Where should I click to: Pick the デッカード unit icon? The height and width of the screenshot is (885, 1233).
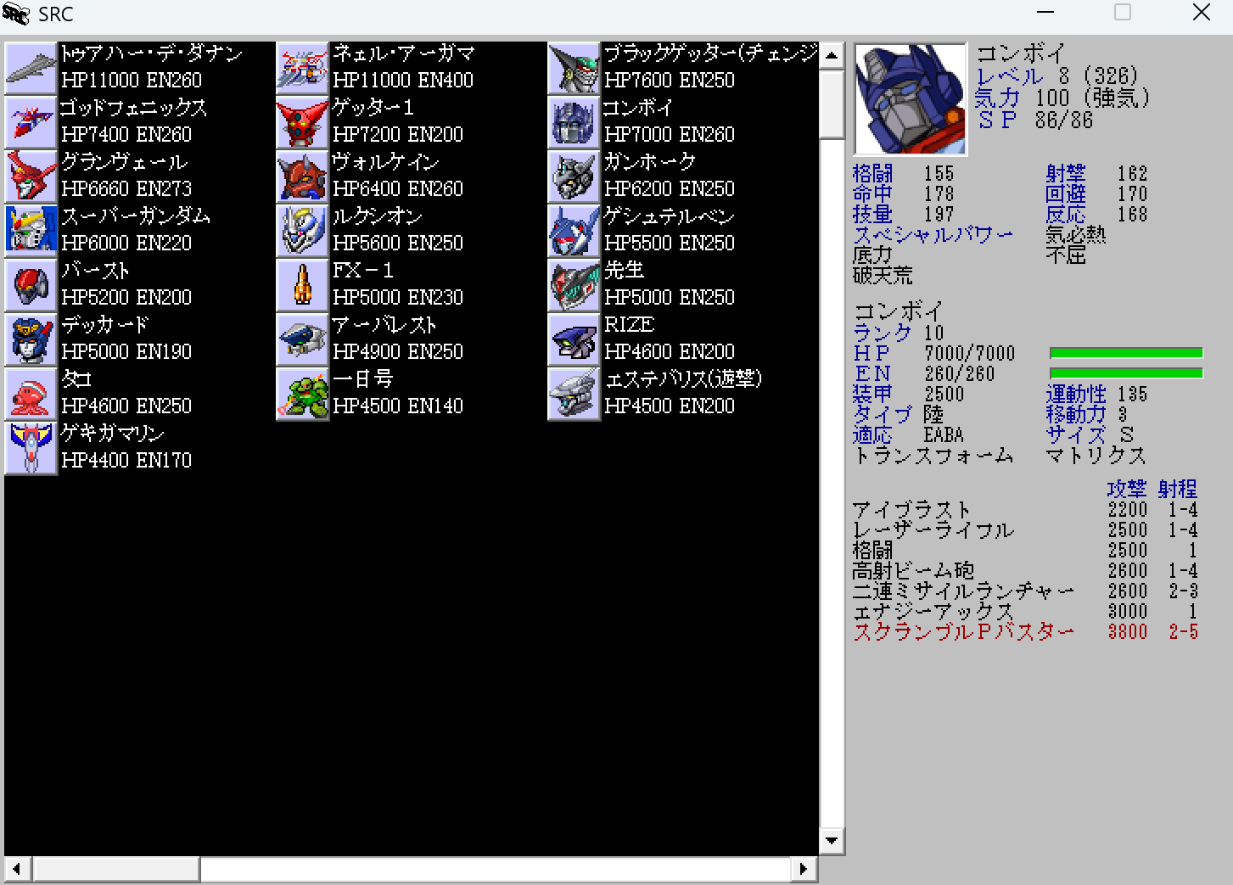(x=31, y=339)
